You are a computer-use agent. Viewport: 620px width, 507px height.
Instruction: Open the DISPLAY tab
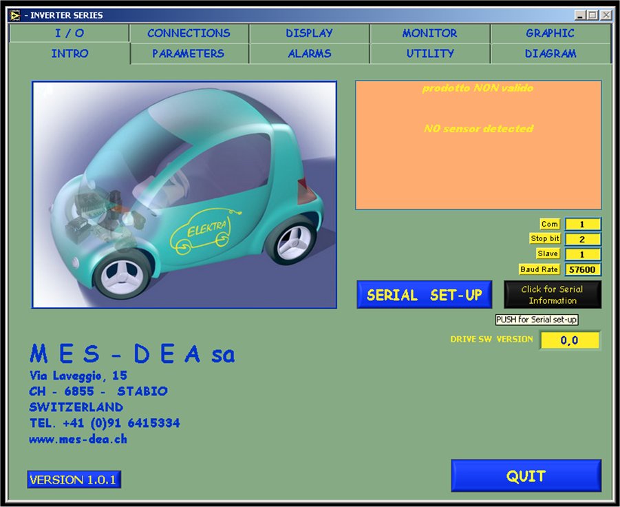[x=309, y=33]
